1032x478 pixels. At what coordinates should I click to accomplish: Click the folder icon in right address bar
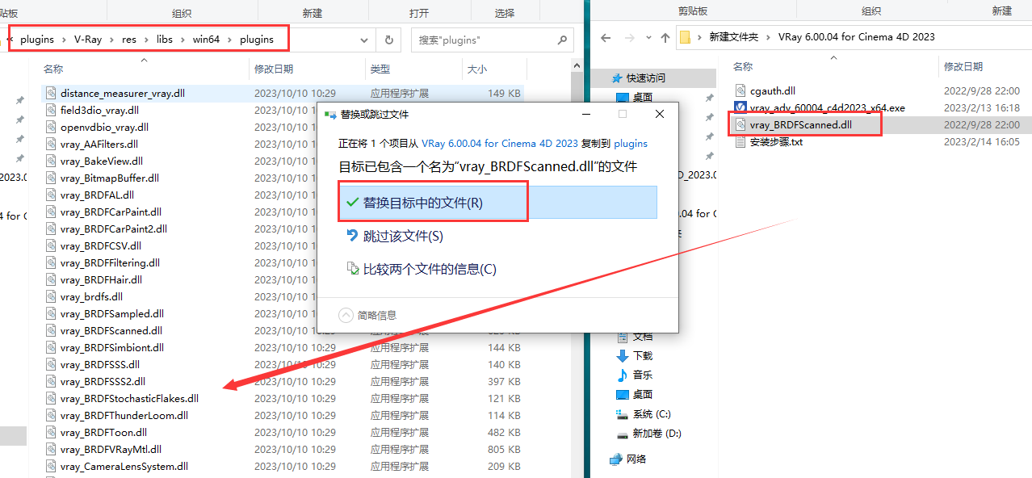tap(686, 37)
